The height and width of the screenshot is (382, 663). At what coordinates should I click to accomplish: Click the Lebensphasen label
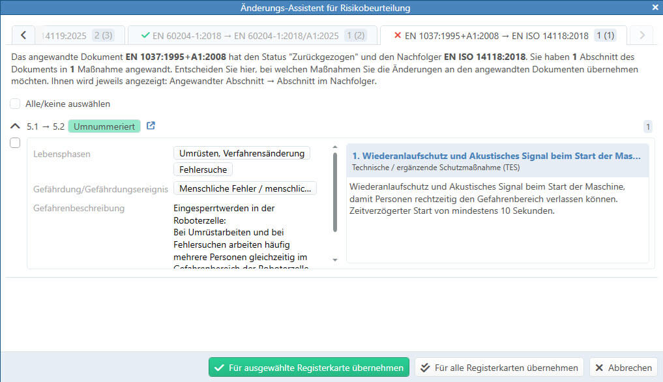point(62,154)
